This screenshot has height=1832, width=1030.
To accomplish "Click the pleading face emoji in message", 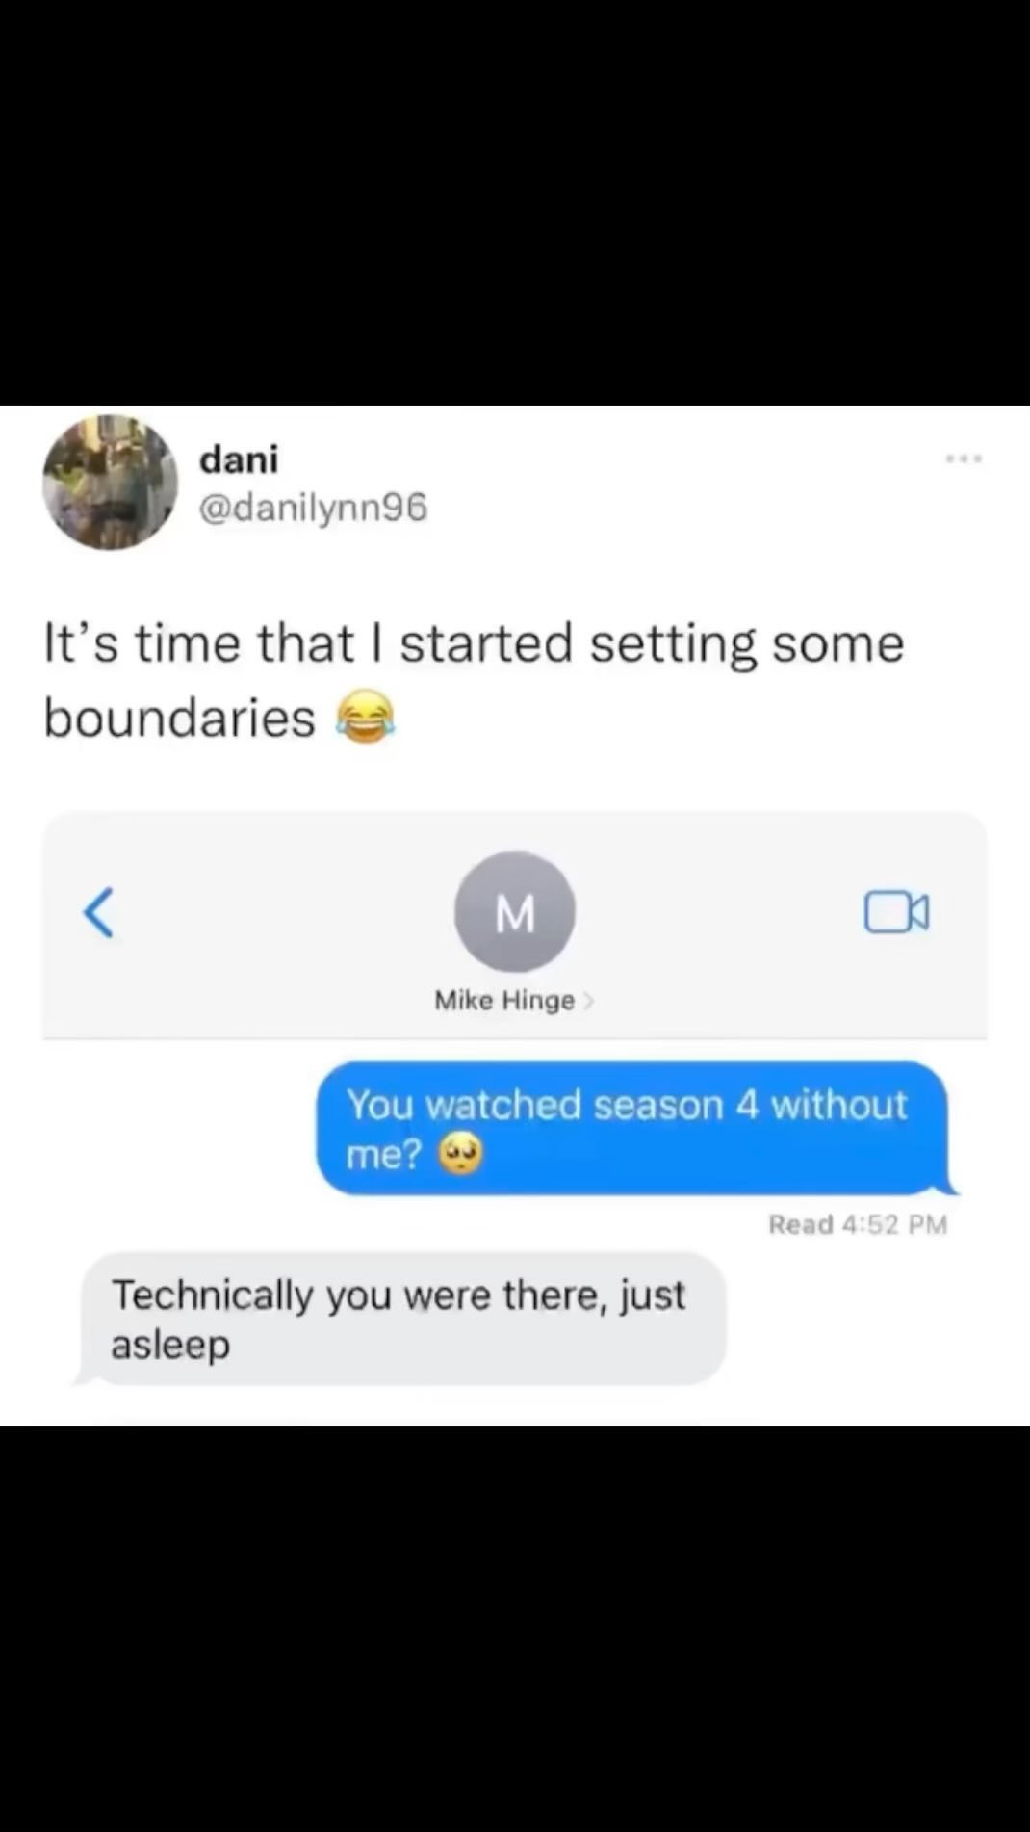I will [x=460, y=1153].
